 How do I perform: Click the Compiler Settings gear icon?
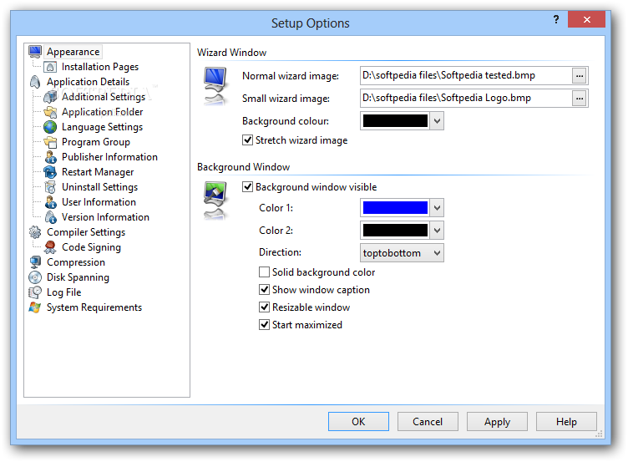[35, 232]
